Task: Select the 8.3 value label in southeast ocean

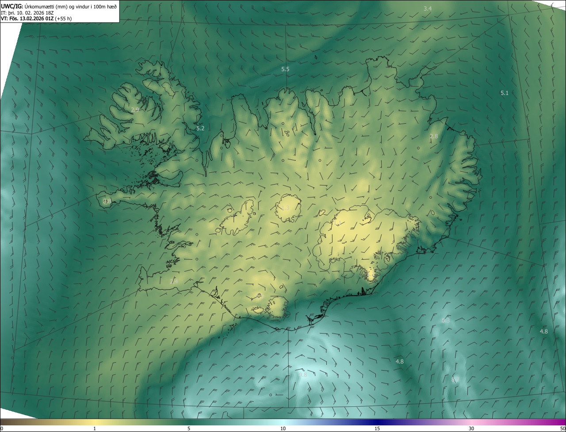Action: (x=446, y=321)
